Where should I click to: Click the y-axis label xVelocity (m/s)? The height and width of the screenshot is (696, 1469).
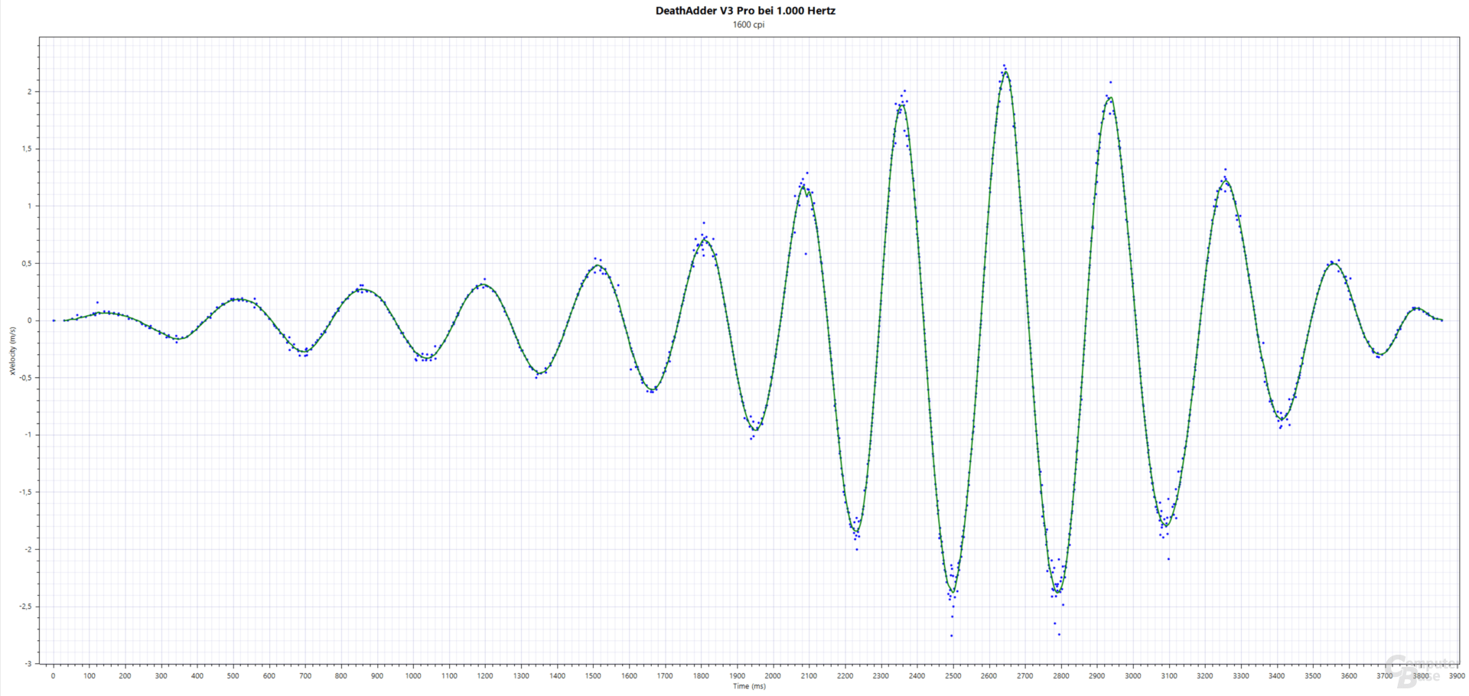pos(12,351)
